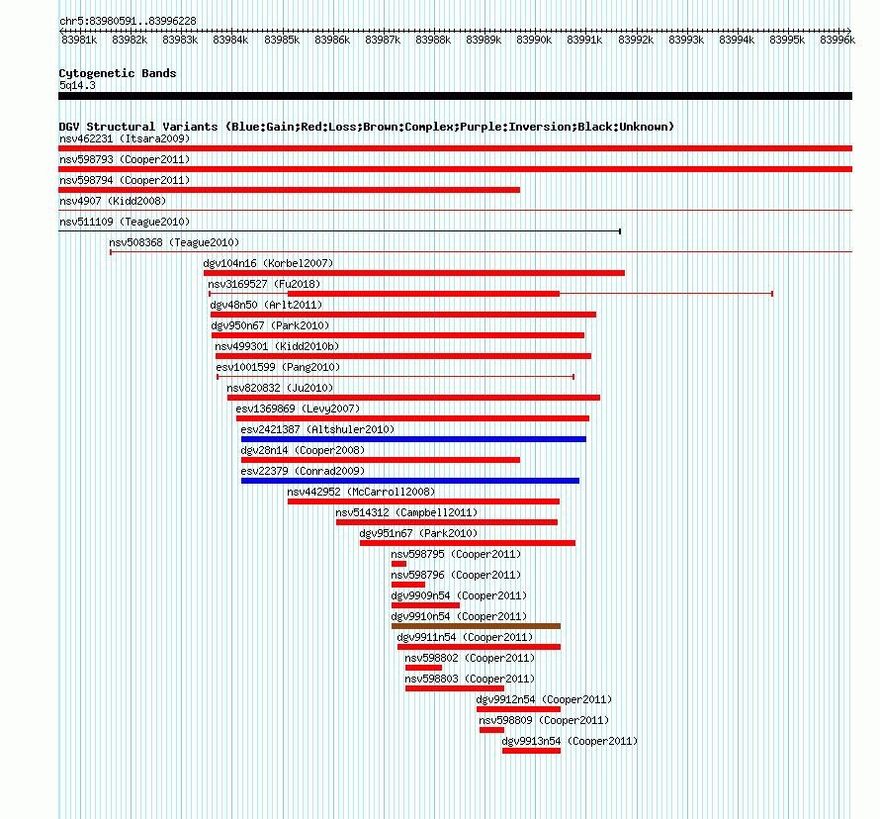This screenshot has width=880, height=819.
Task: Click dgv28n14 (Cooper2008) label
Action: (x=303, y=450)
